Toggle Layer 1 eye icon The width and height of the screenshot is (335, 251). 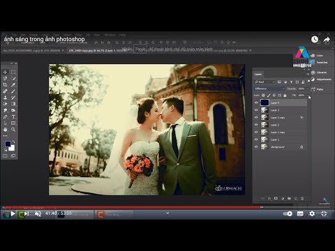pyautogui.click(x=256, y=139)
